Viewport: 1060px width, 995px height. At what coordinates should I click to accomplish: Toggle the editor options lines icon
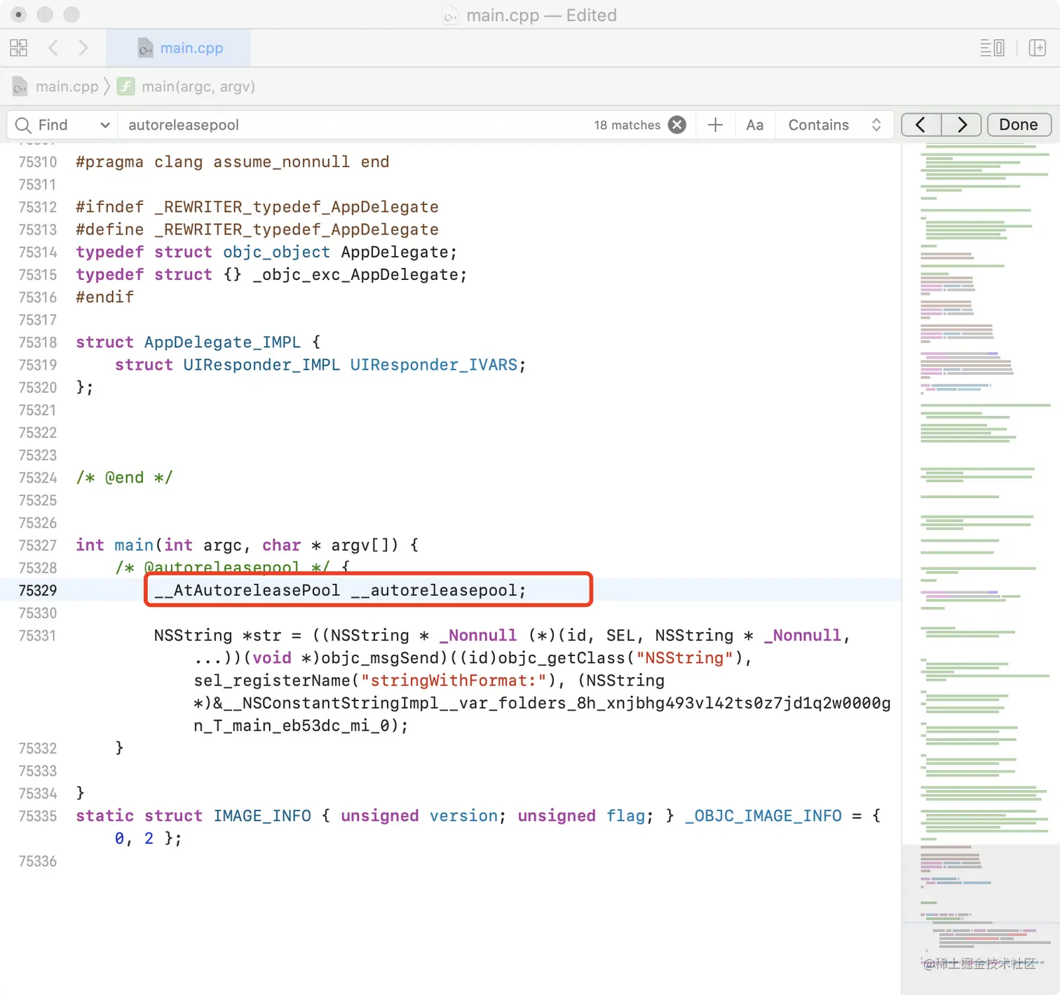click(992, 48)
